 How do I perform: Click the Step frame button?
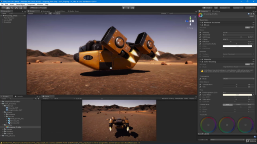[133, 8]
